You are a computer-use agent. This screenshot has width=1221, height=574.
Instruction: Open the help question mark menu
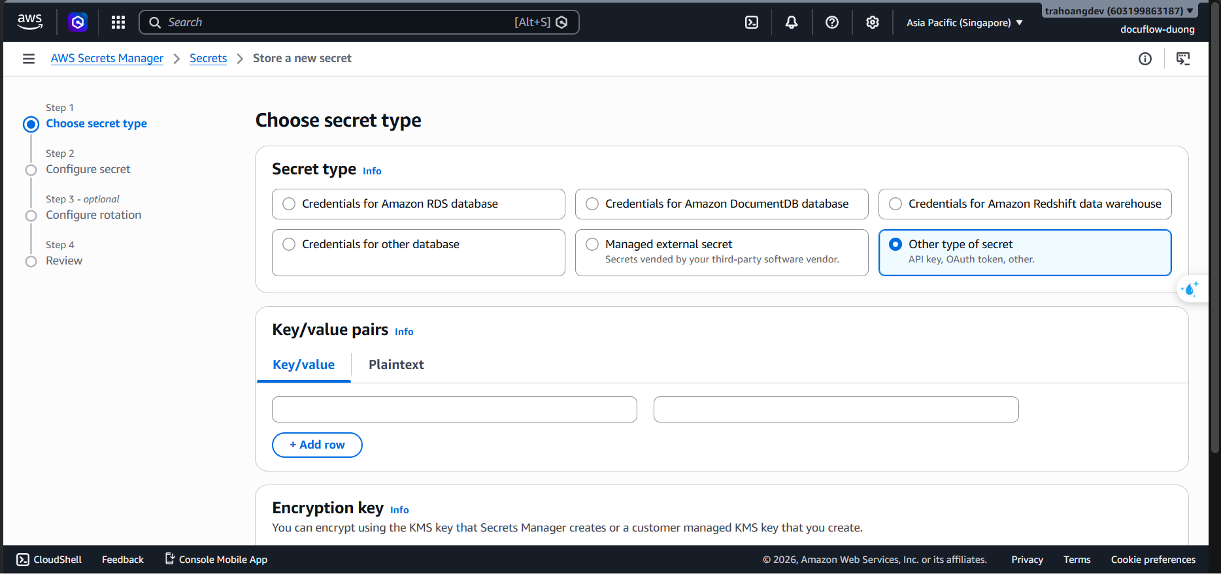click(x=832, y=22)
